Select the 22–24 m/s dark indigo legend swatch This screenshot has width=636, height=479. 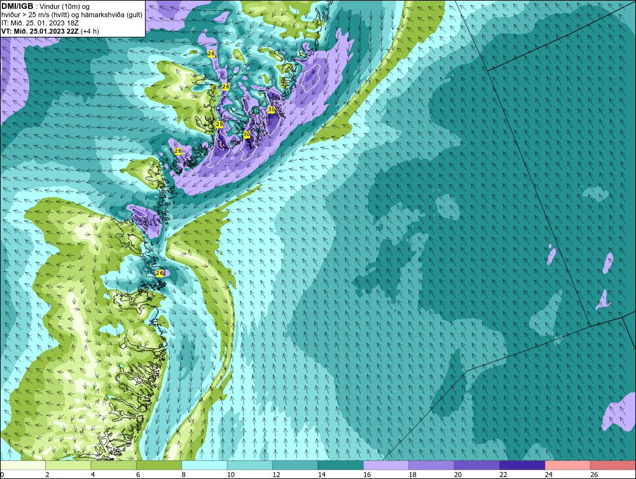pos(522,465)
